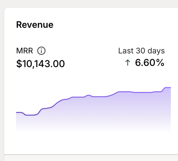The width and height of the screenshot is (178, 161).
Task: Click the green upward trend arrow
Action: click(x=128, y=63)
